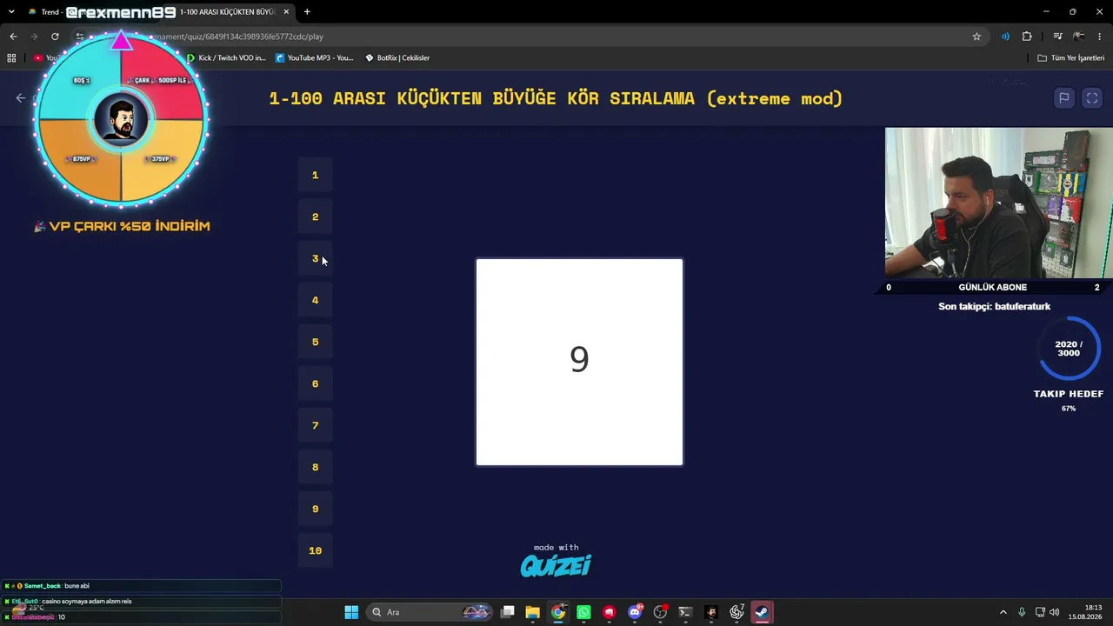Image resolution: width=1113 pixels, height=626 pixels.
Task: Open Task View from the taskbar
Action: pos(508,612)
